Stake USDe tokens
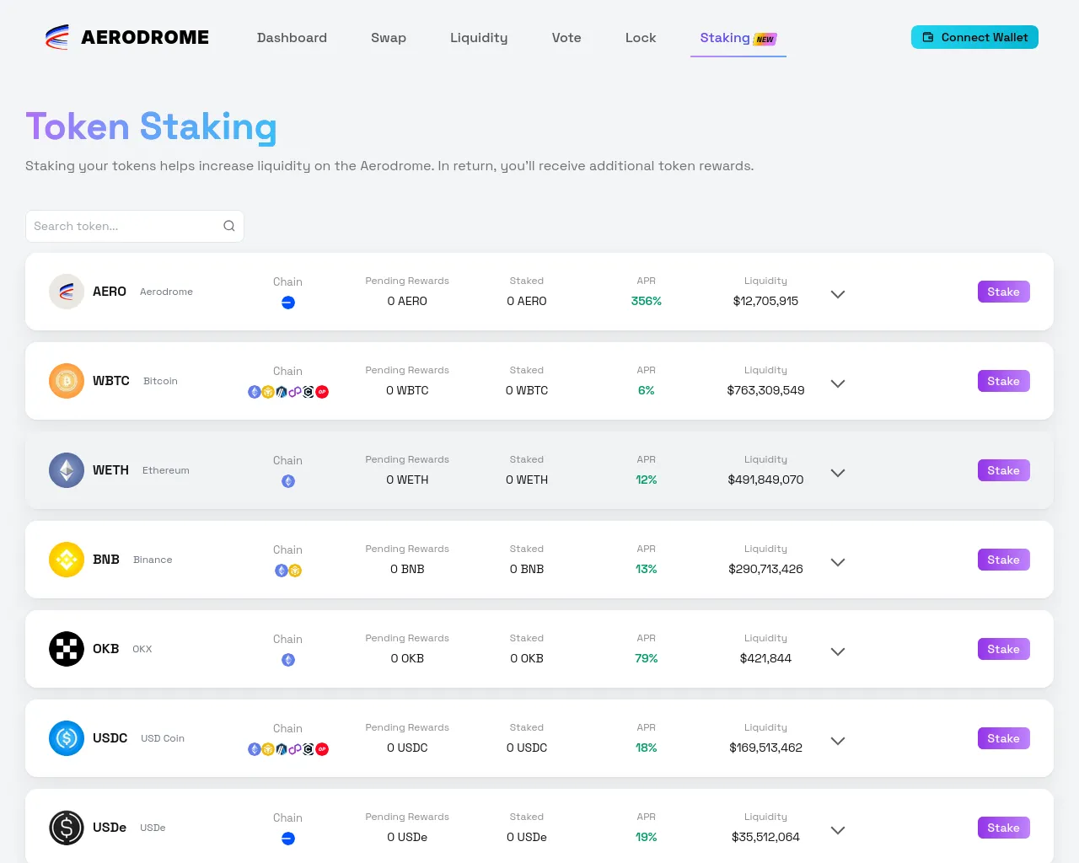The image size is (1079, 863). pos(1003,828)
